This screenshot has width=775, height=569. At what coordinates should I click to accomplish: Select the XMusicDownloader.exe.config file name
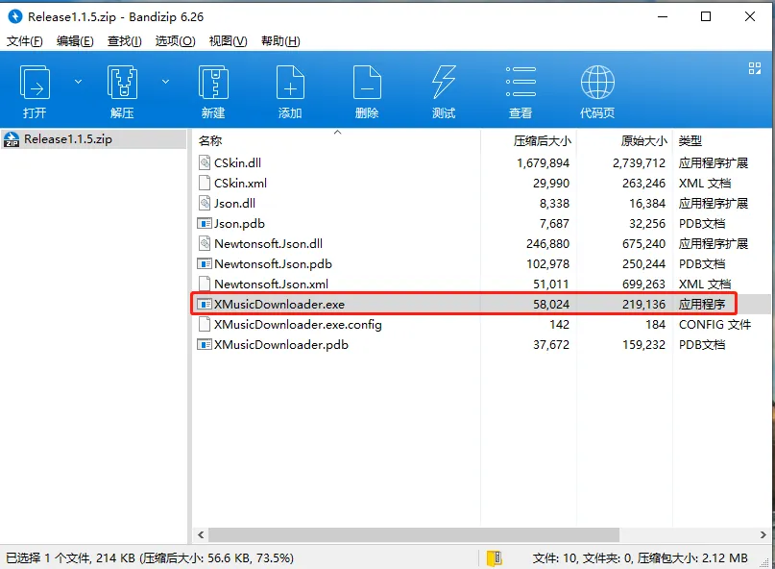298,325
